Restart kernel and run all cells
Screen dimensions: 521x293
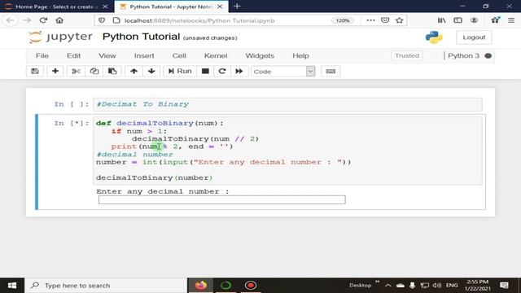239,71
